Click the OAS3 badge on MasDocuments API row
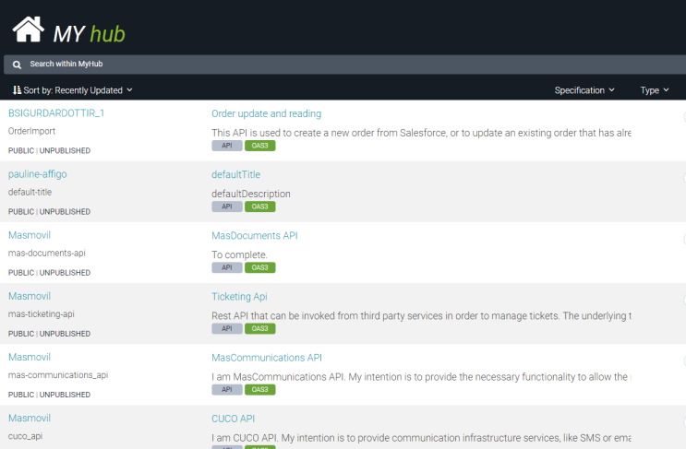 click(259, 267)
